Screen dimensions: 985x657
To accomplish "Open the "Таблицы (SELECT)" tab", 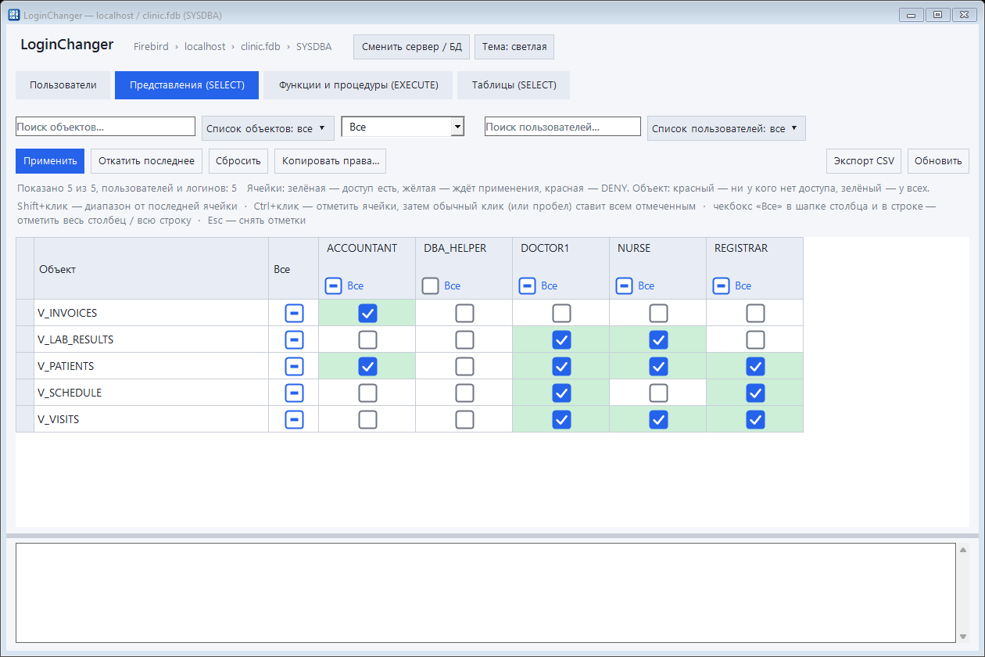I will [x=514, y=85].
